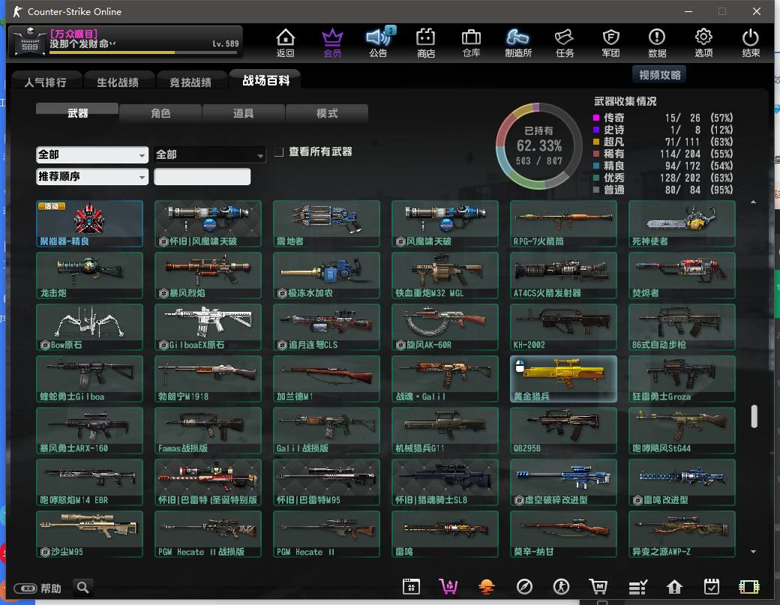Click the 返回 home icon

point(286,43)
